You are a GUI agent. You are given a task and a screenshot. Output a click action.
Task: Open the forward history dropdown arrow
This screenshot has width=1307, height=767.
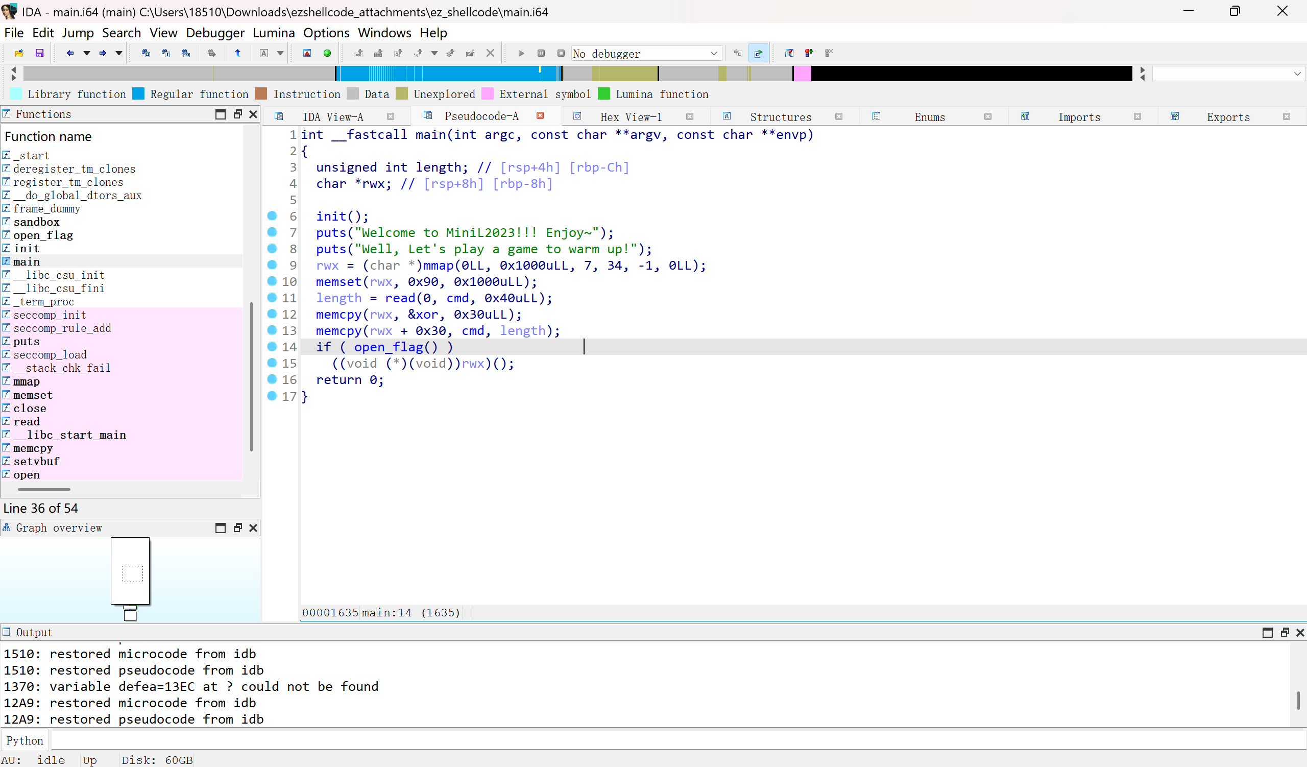pyautogui.click(x=119, y=54)
